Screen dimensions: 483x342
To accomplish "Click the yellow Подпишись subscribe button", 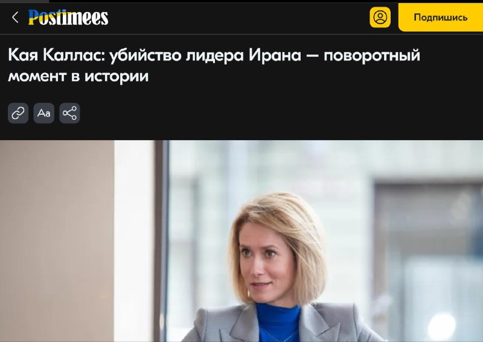I will tap(441, 18).
